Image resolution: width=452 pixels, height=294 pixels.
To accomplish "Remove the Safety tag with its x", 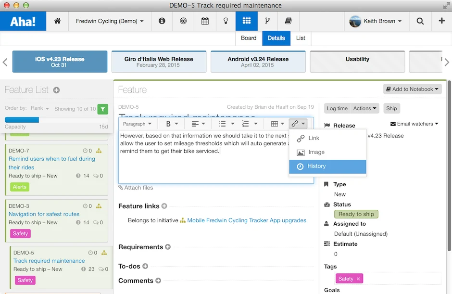I will (x=358, y=279).
